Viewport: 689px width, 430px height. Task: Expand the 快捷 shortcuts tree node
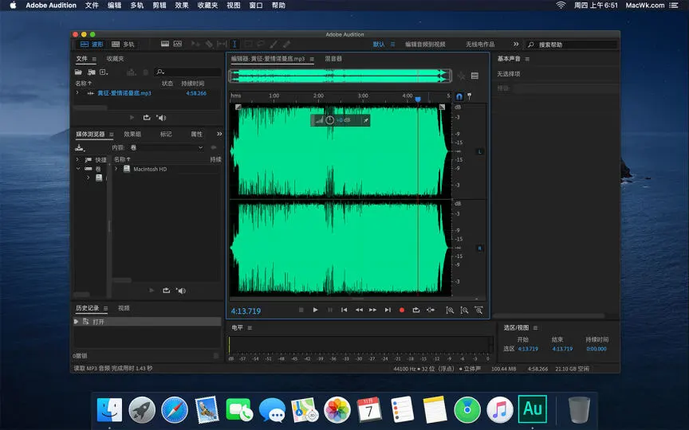77,159
